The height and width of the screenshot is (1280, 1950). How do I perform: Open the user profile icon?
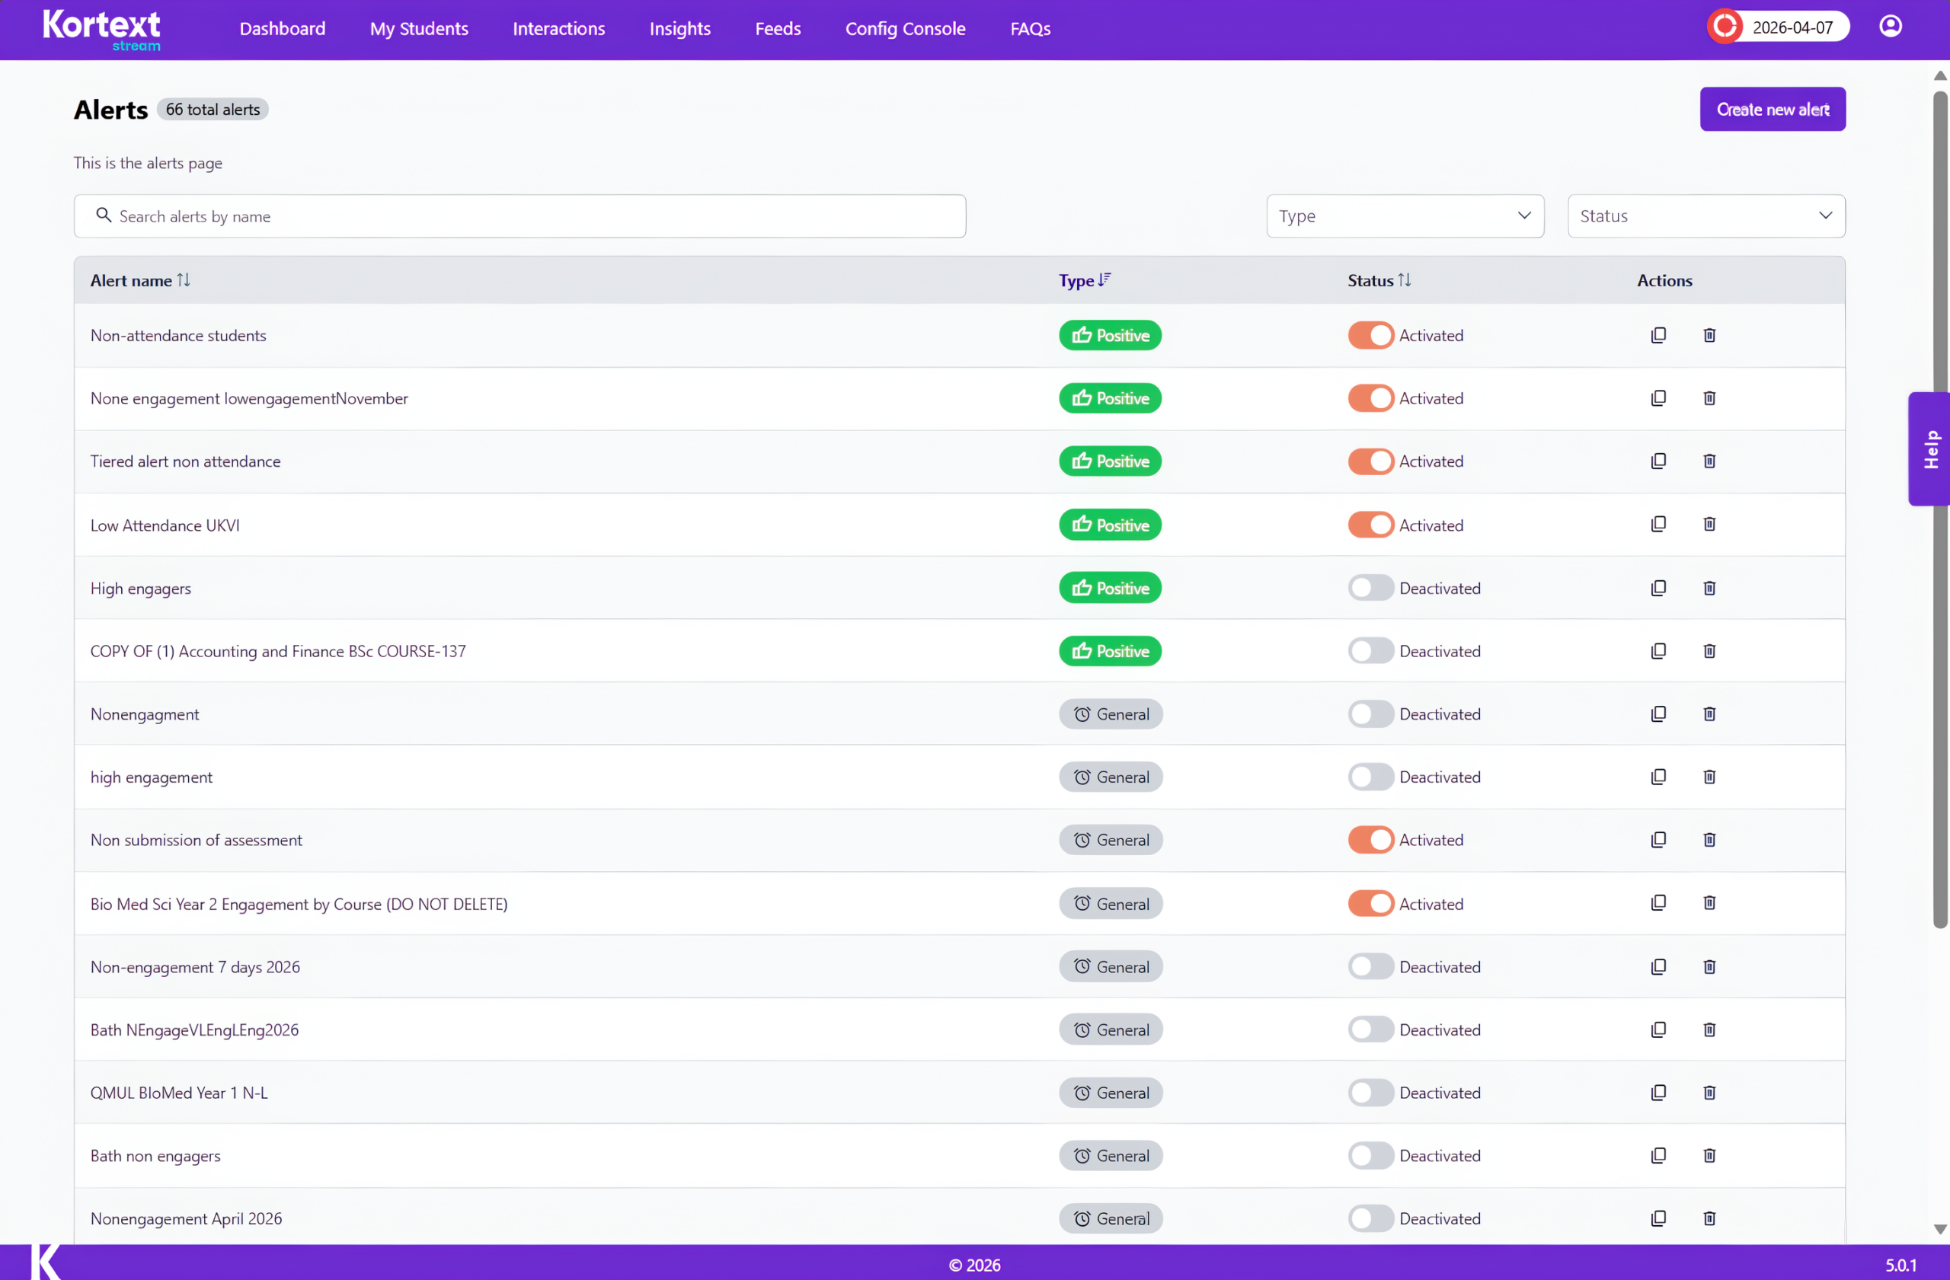(x=1890, y=27)
